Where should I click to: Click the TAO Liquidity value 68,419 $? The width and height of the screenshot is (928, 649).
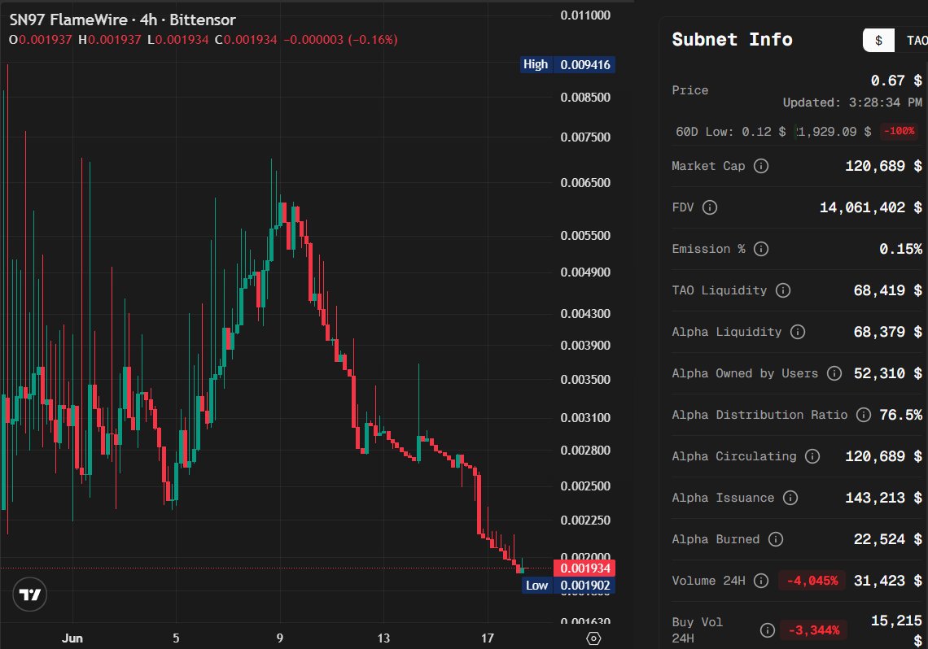(x=888, y=290)
